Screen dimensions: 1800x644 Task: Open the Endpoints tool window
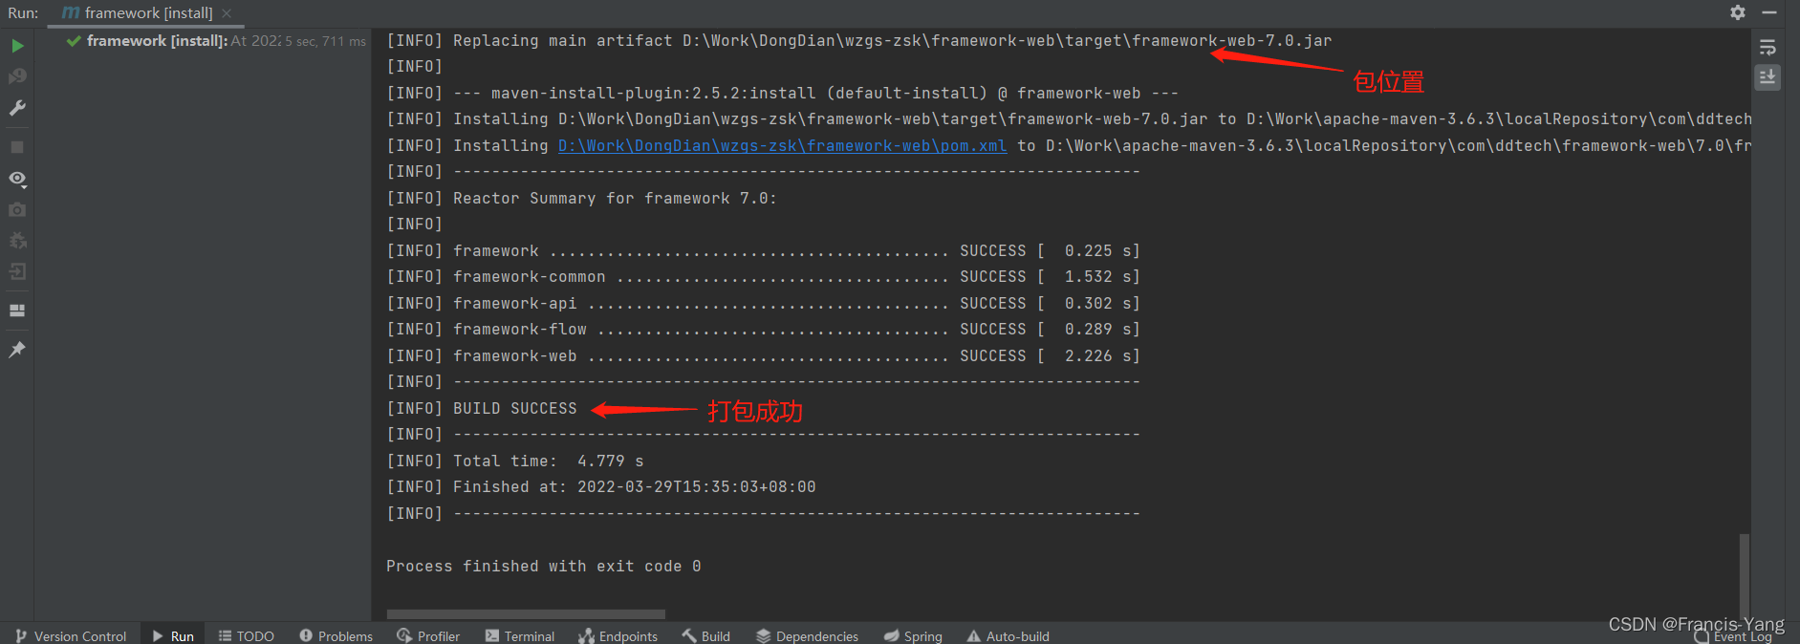[x=618, y=635]
